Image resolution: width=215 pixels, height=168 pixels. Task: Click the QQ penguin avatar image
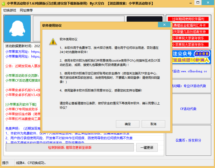(x=17, y=29)
